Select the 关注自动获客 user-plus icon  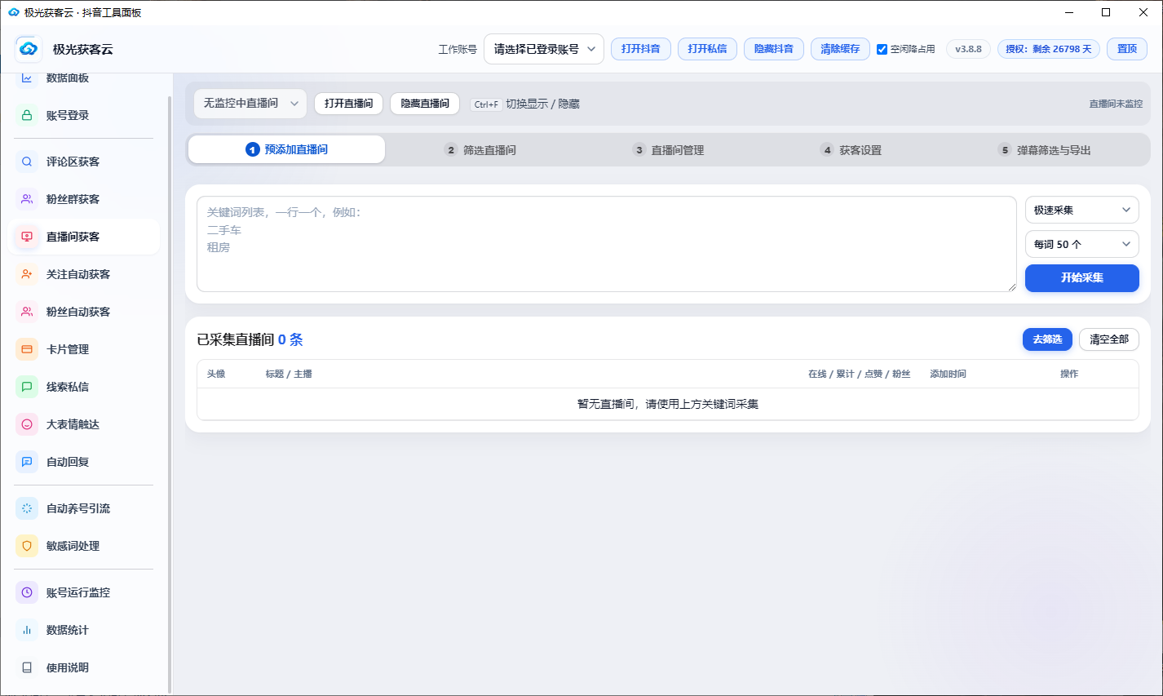pyautogui.click(x=27, y=274)
